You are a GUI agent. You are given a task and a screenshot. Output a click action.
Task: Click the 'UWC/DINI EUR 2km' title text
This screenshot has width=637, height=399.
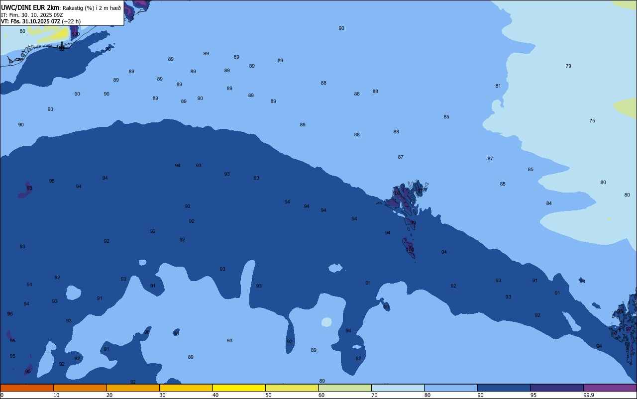coord(30,7)
